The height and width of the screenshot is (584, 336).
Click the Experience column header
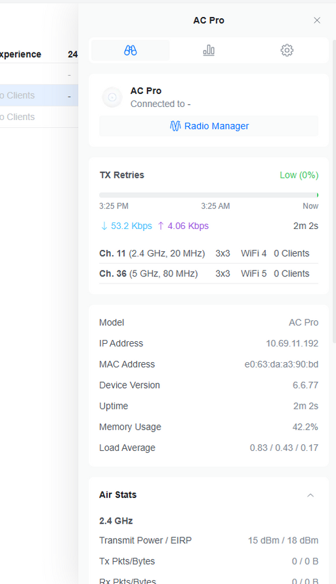pyautogui.click(x=20, y=54)
